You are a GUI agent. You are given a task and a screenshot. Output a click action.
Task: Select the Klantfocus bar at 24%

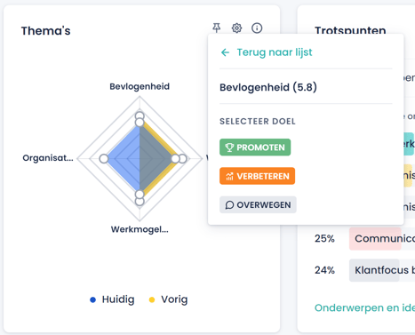(x=382, y=270)
